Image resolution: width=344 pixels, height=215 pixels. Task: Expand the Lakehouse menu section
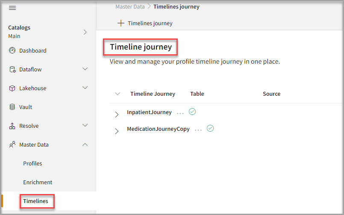click(85, 88)
